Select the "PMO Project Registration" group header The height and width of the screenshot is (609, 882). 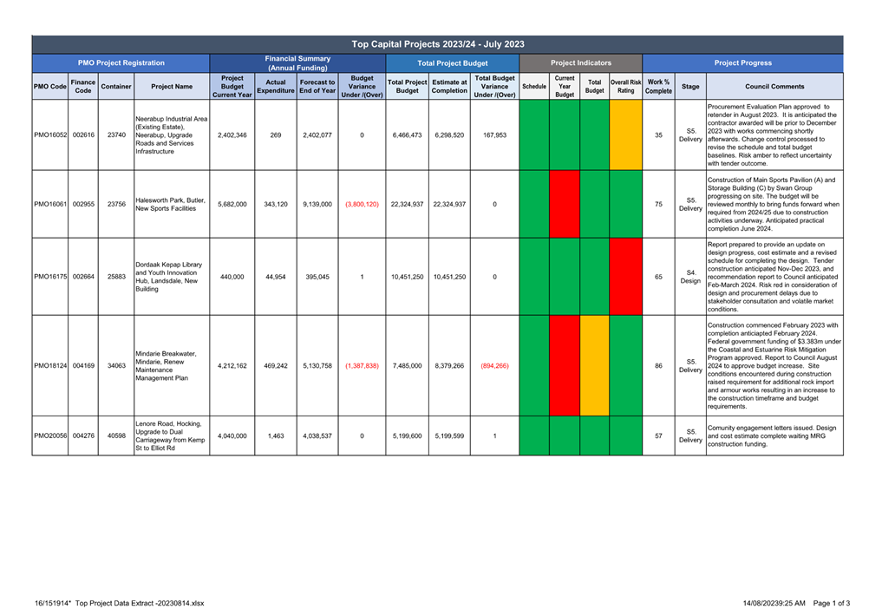[x=121, y=63]
